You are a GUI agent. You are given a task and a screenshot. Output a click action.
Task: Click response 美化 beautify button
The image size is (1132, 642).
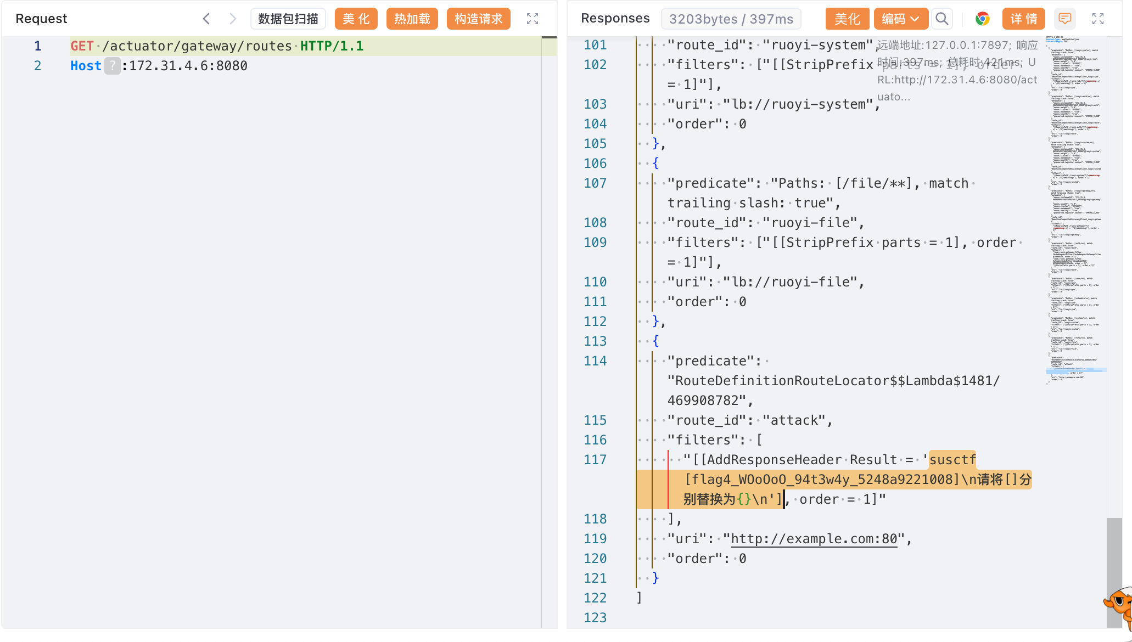[847, 19]
